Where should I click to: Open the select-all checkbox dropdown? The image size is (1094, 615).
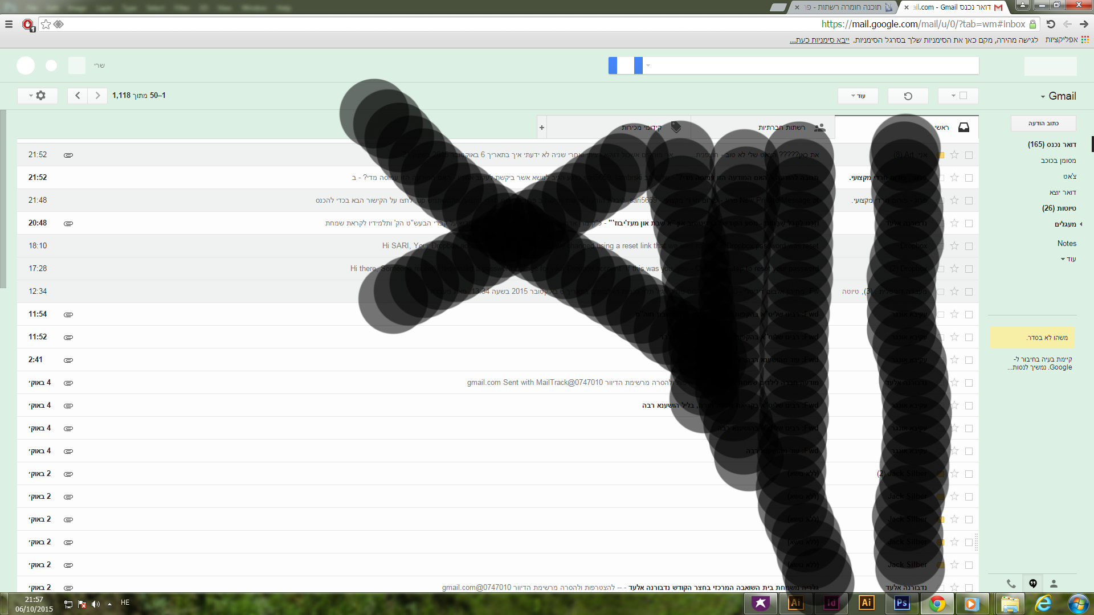(953, 96)
